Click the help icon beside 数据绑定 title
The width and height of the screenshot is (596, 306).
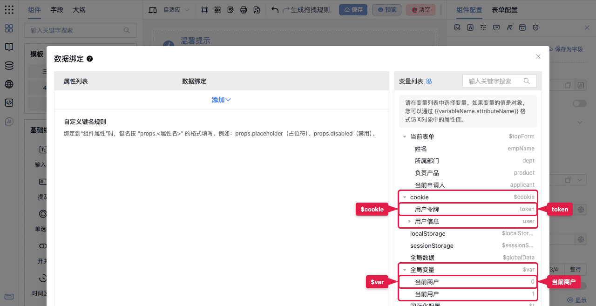pos(90,59)
